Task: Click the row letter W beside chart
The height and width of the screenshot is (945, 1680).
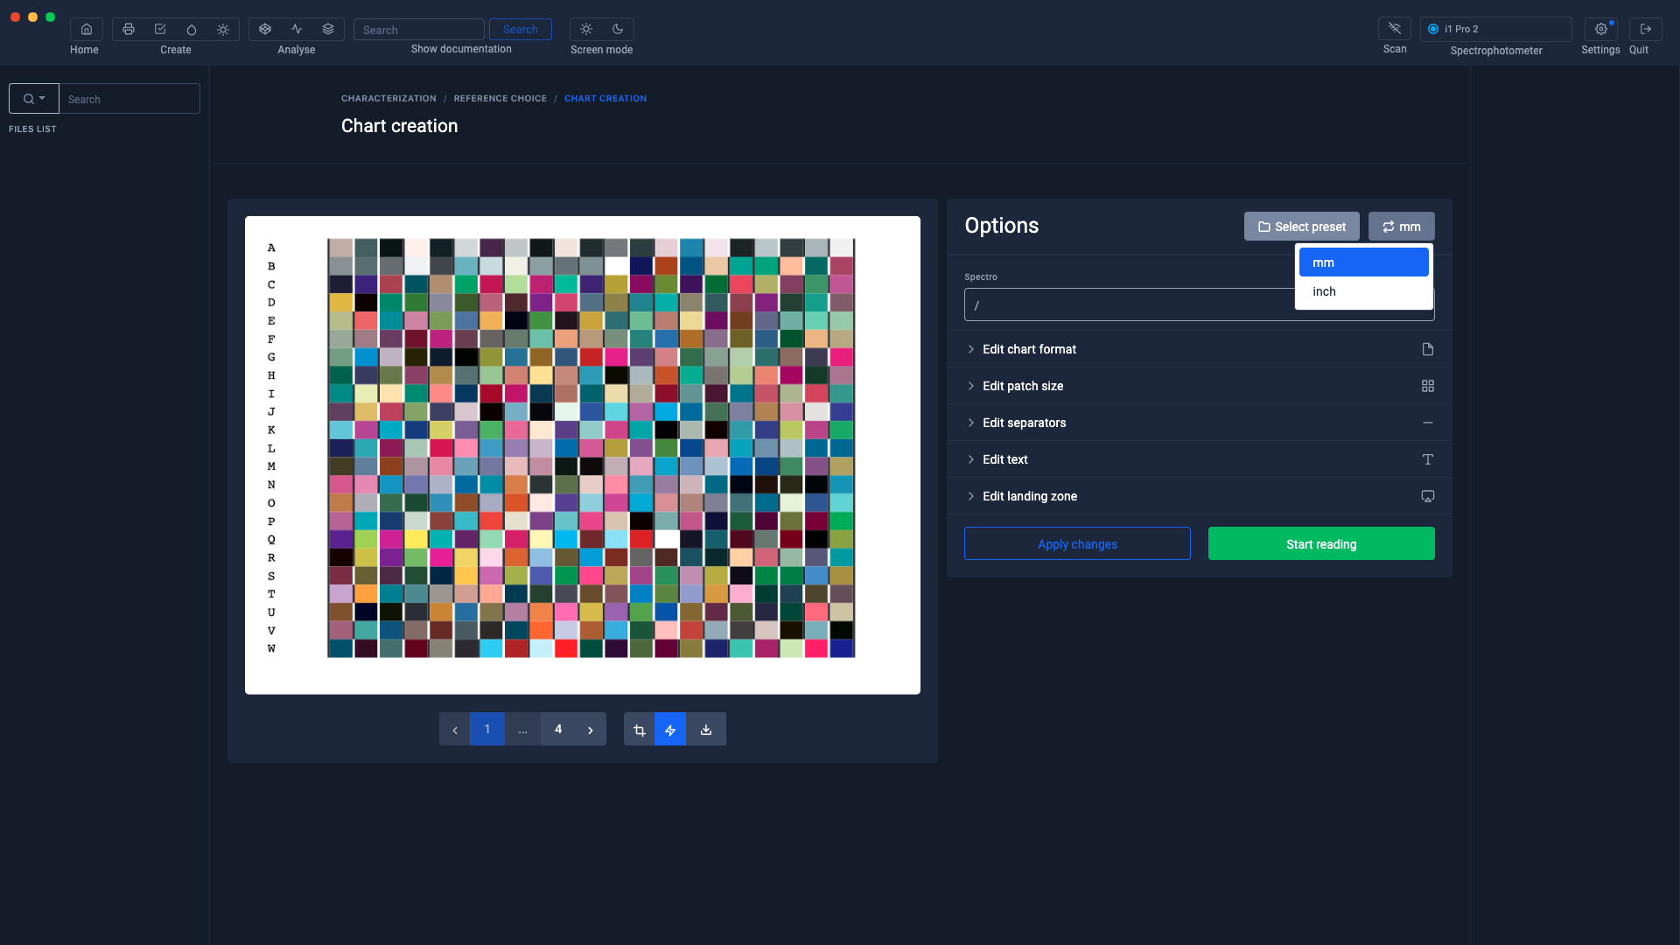Action: coord(271,648)
